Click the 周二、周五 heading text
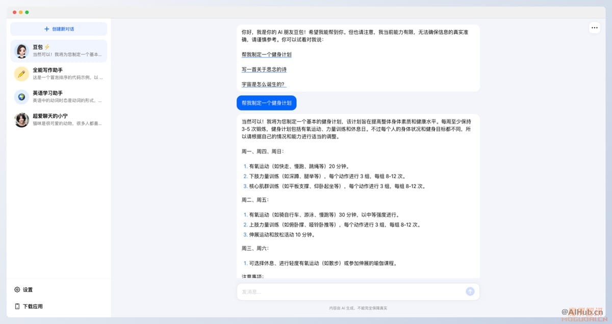612x324 pixels. pos(255,200)
